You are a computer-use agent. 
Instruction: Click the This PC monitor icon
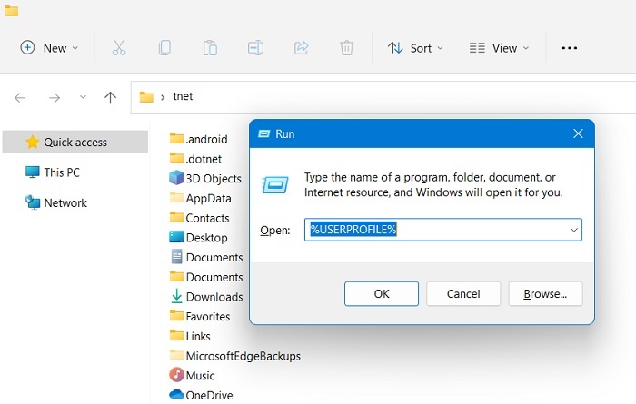(33, 172)
